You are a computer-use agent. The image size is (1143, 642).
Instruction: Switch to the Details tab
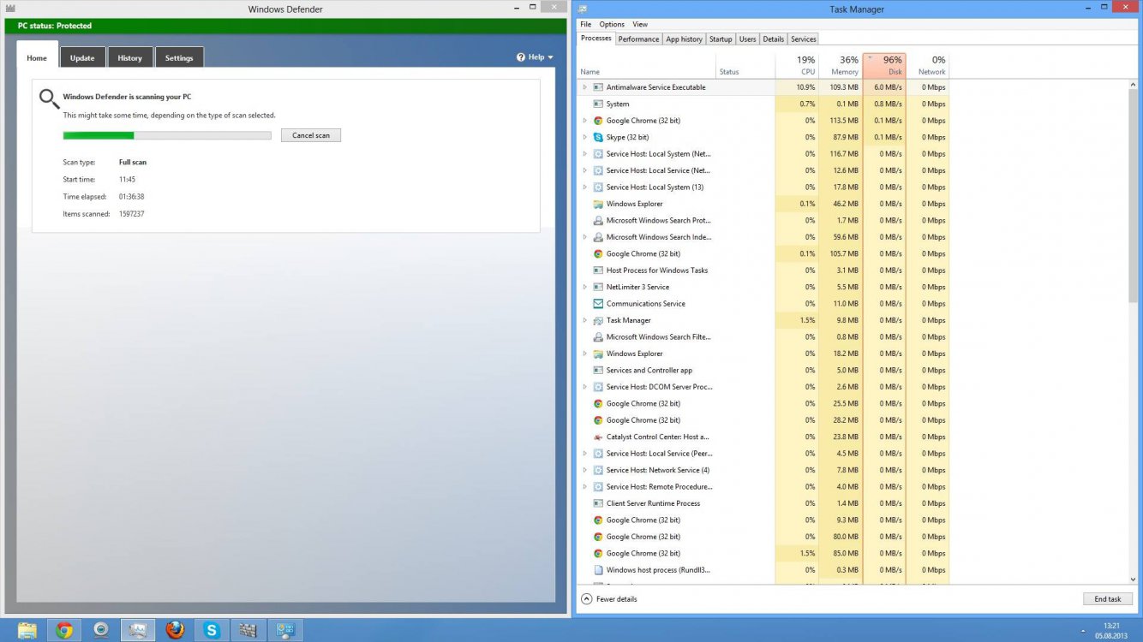[x=774, y=39]
